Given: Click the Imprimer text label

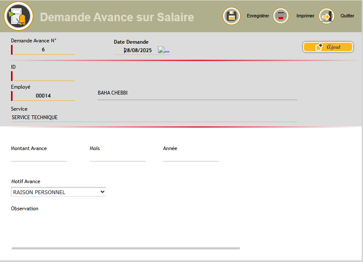Looking at the screenshot, I should [x=305, y=16].
